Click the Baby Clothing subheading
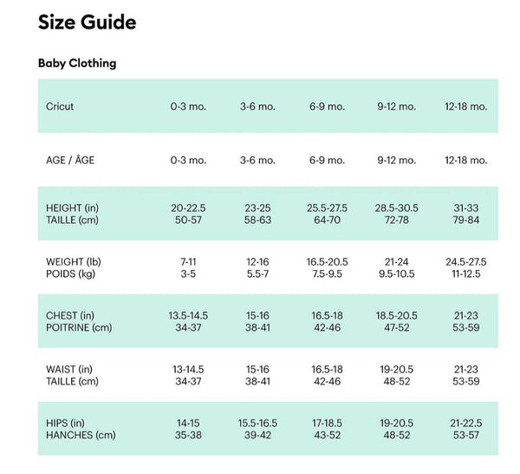This screenshot has width=520, height=474. 77,63
